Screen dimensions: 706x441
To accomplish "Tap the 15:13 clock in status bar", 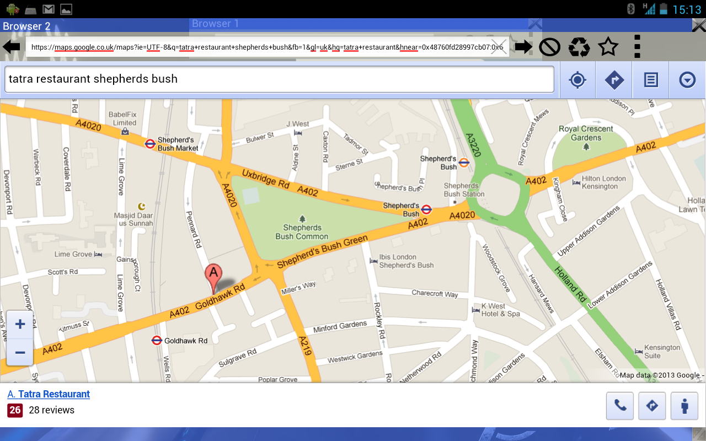I will coord(686,9).
